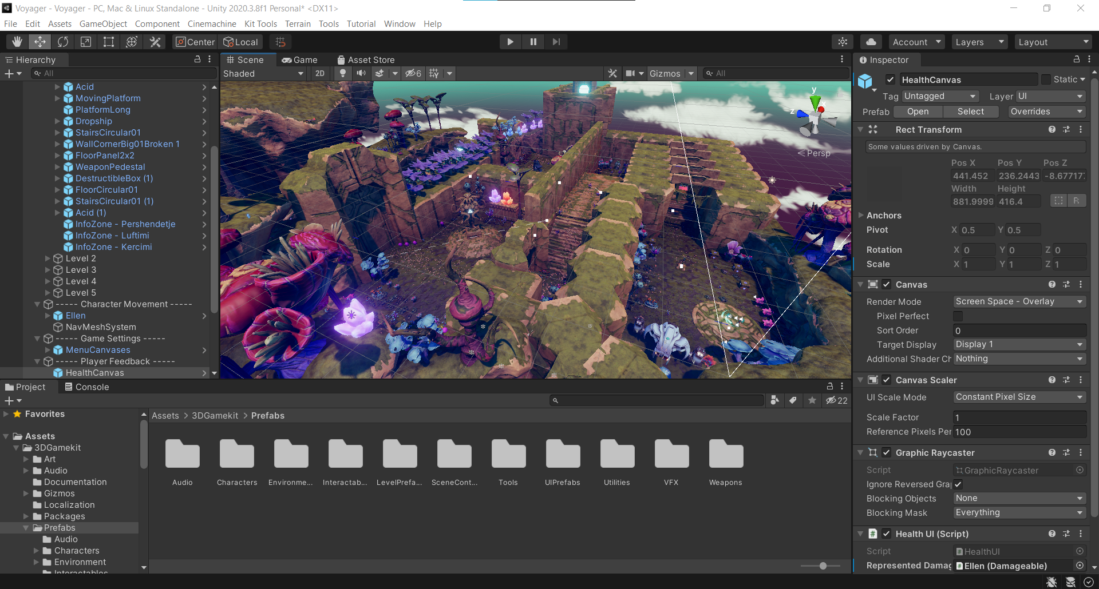Viewport: 1099px width, 589px height.
Task: Toggle the Static checkbox
Action: point(1046,79)
